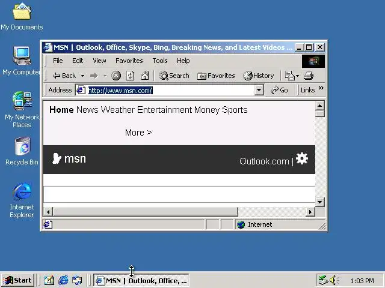Open the Sports link
The width and height of the screenshot is (385, 288).
point(235,110)
